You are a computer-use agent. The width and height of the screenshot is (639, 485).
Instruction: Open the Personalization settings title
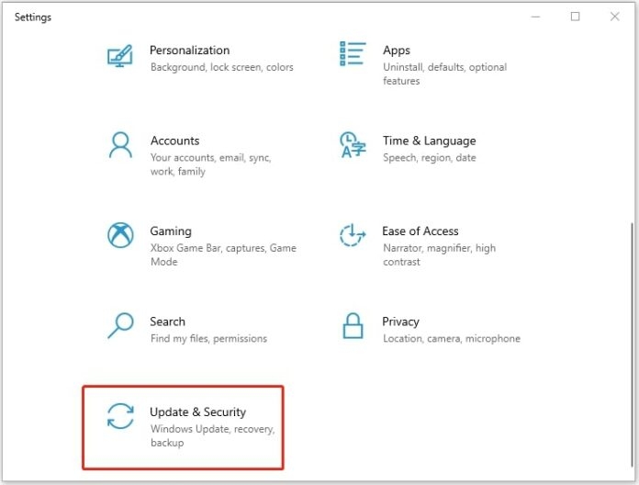click(189, 51)
